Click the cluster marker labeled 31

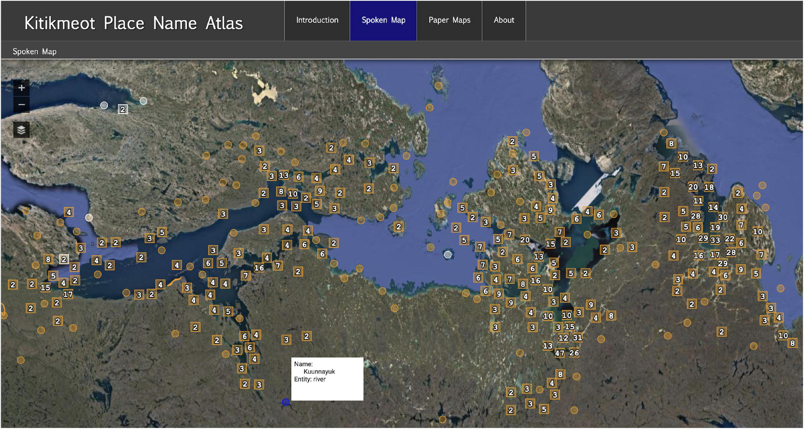coord(578,338)
